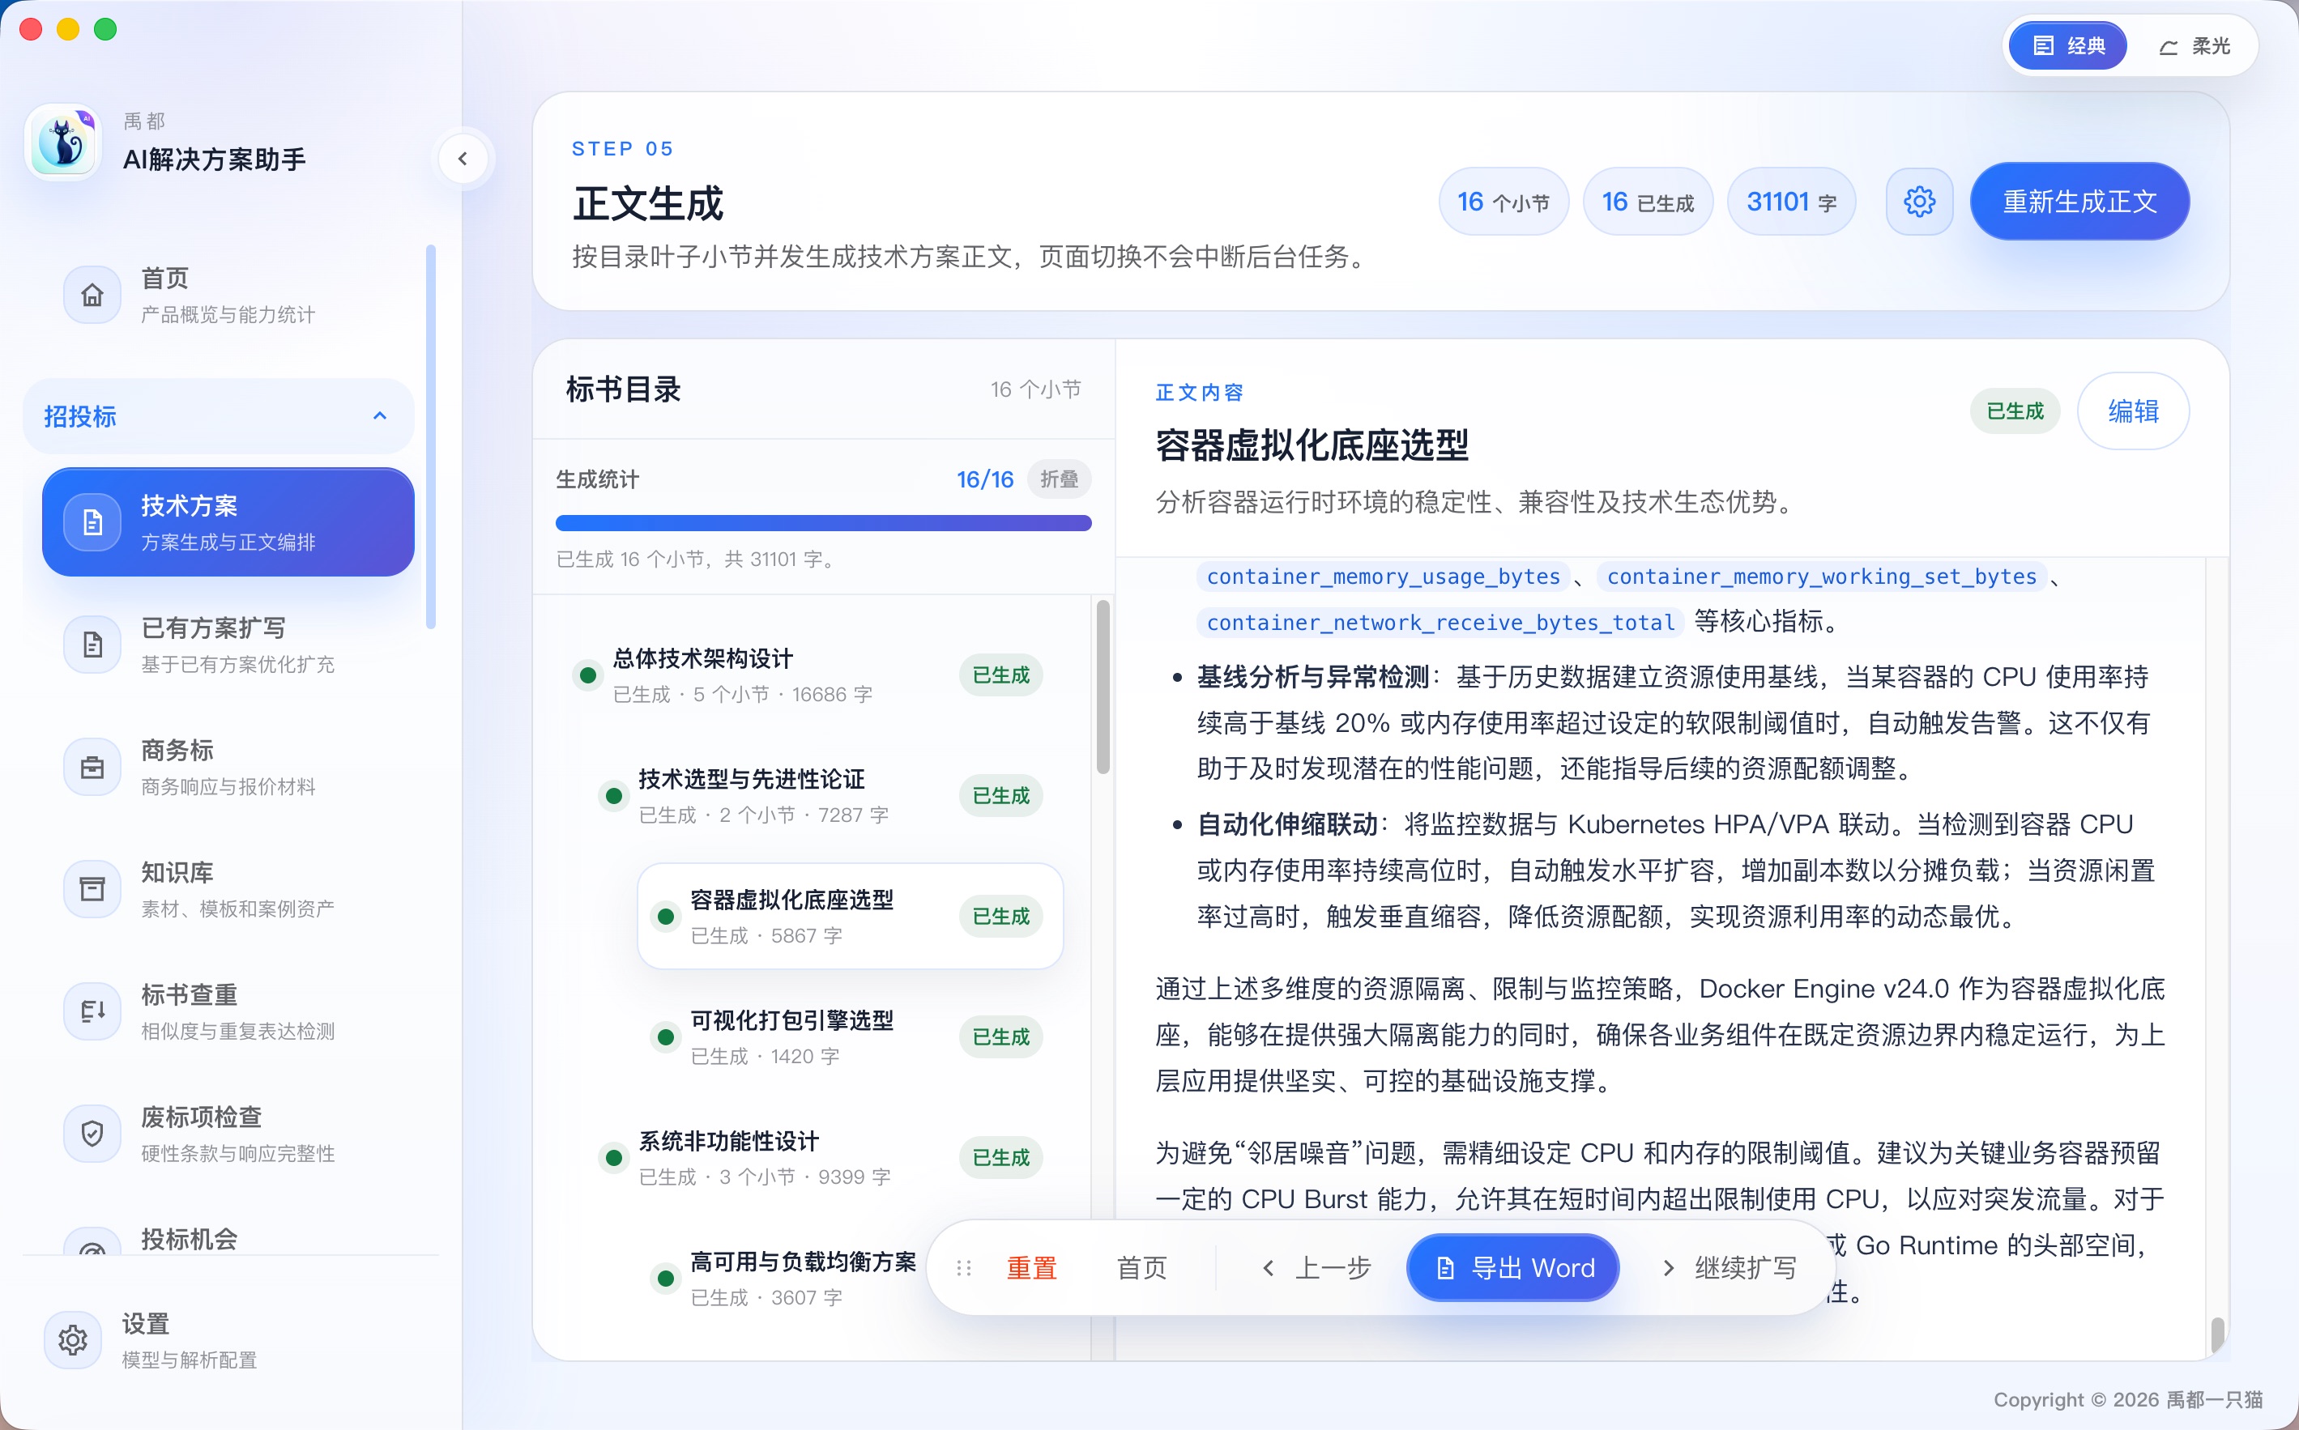The image size is (2299, 1430).
Task: Click the red 重置 button
Action: tap(1031, 1267)
